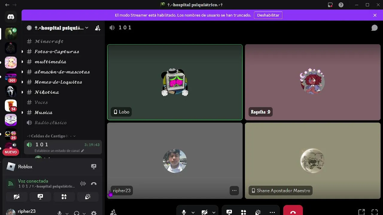
Task: Select the Ragatha :D participant tile
Action: pos(313,82)
